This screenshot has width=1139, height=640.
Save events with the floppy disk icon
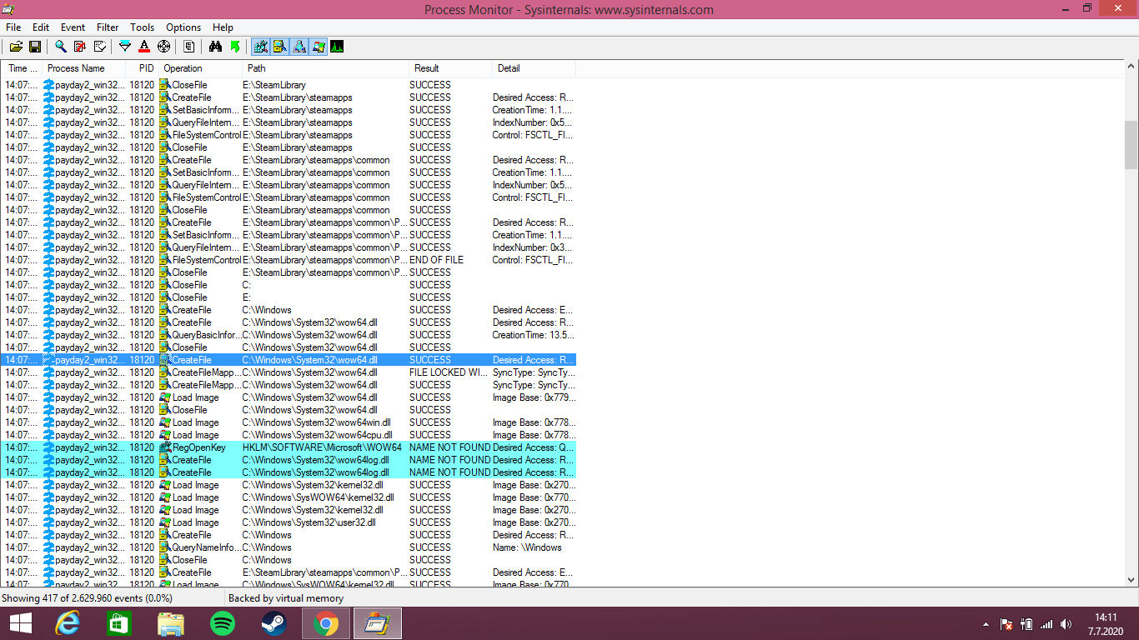point(36,47)
